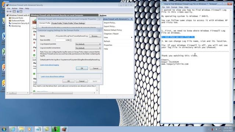
Task: Open the Start menu orb
Action: (x=4, y=129)
